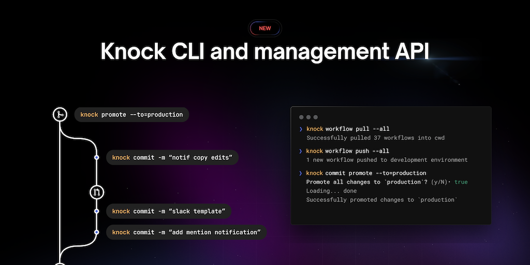This screenshot has width=530, height=265.
Task: Click the first terminal window dot
Action: click(301, 117)
